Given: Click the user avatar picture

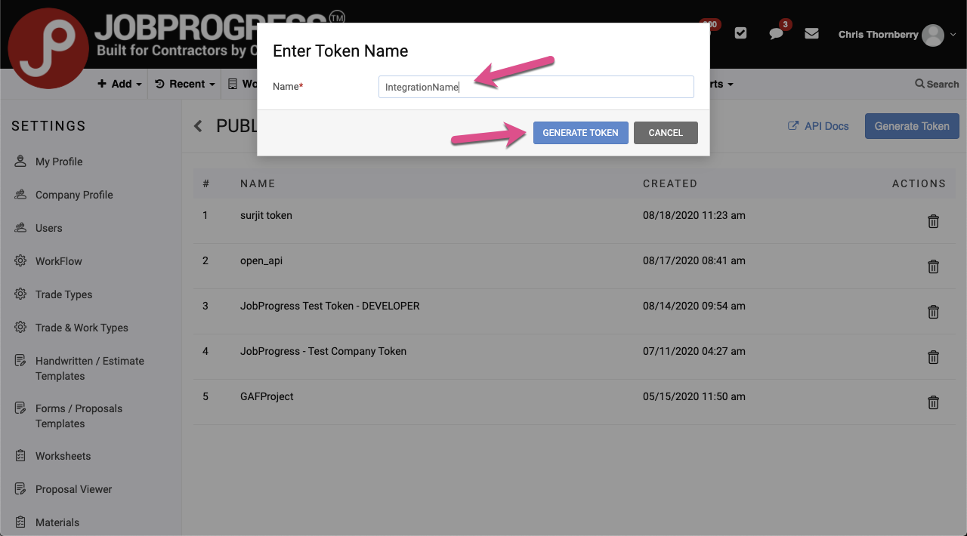Looking at the screenshot, I should (933, 35).
